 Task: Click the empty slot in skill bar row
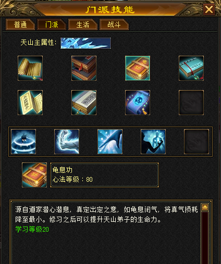[x=197, y=142]
